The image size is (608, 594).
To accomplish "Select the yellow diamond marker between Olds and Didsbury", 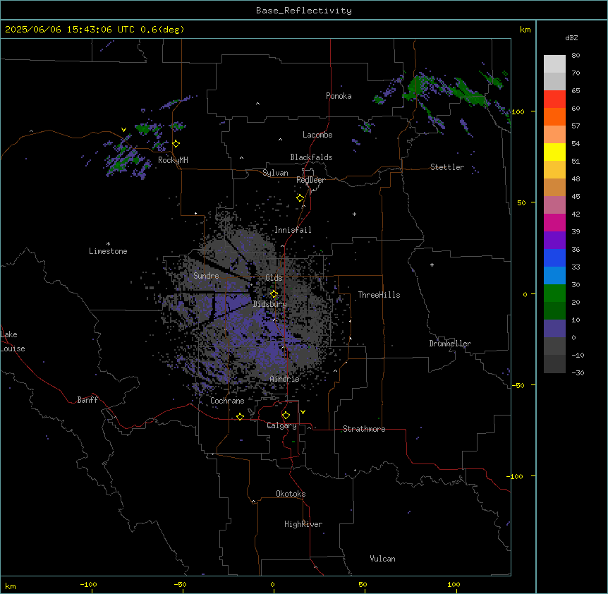I will coord(274,294).
